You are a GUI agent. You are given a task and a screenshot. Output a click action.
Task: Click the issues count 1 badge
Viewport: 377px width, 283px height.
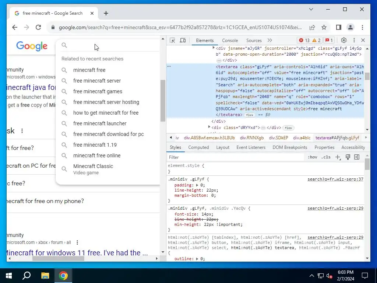329,41
